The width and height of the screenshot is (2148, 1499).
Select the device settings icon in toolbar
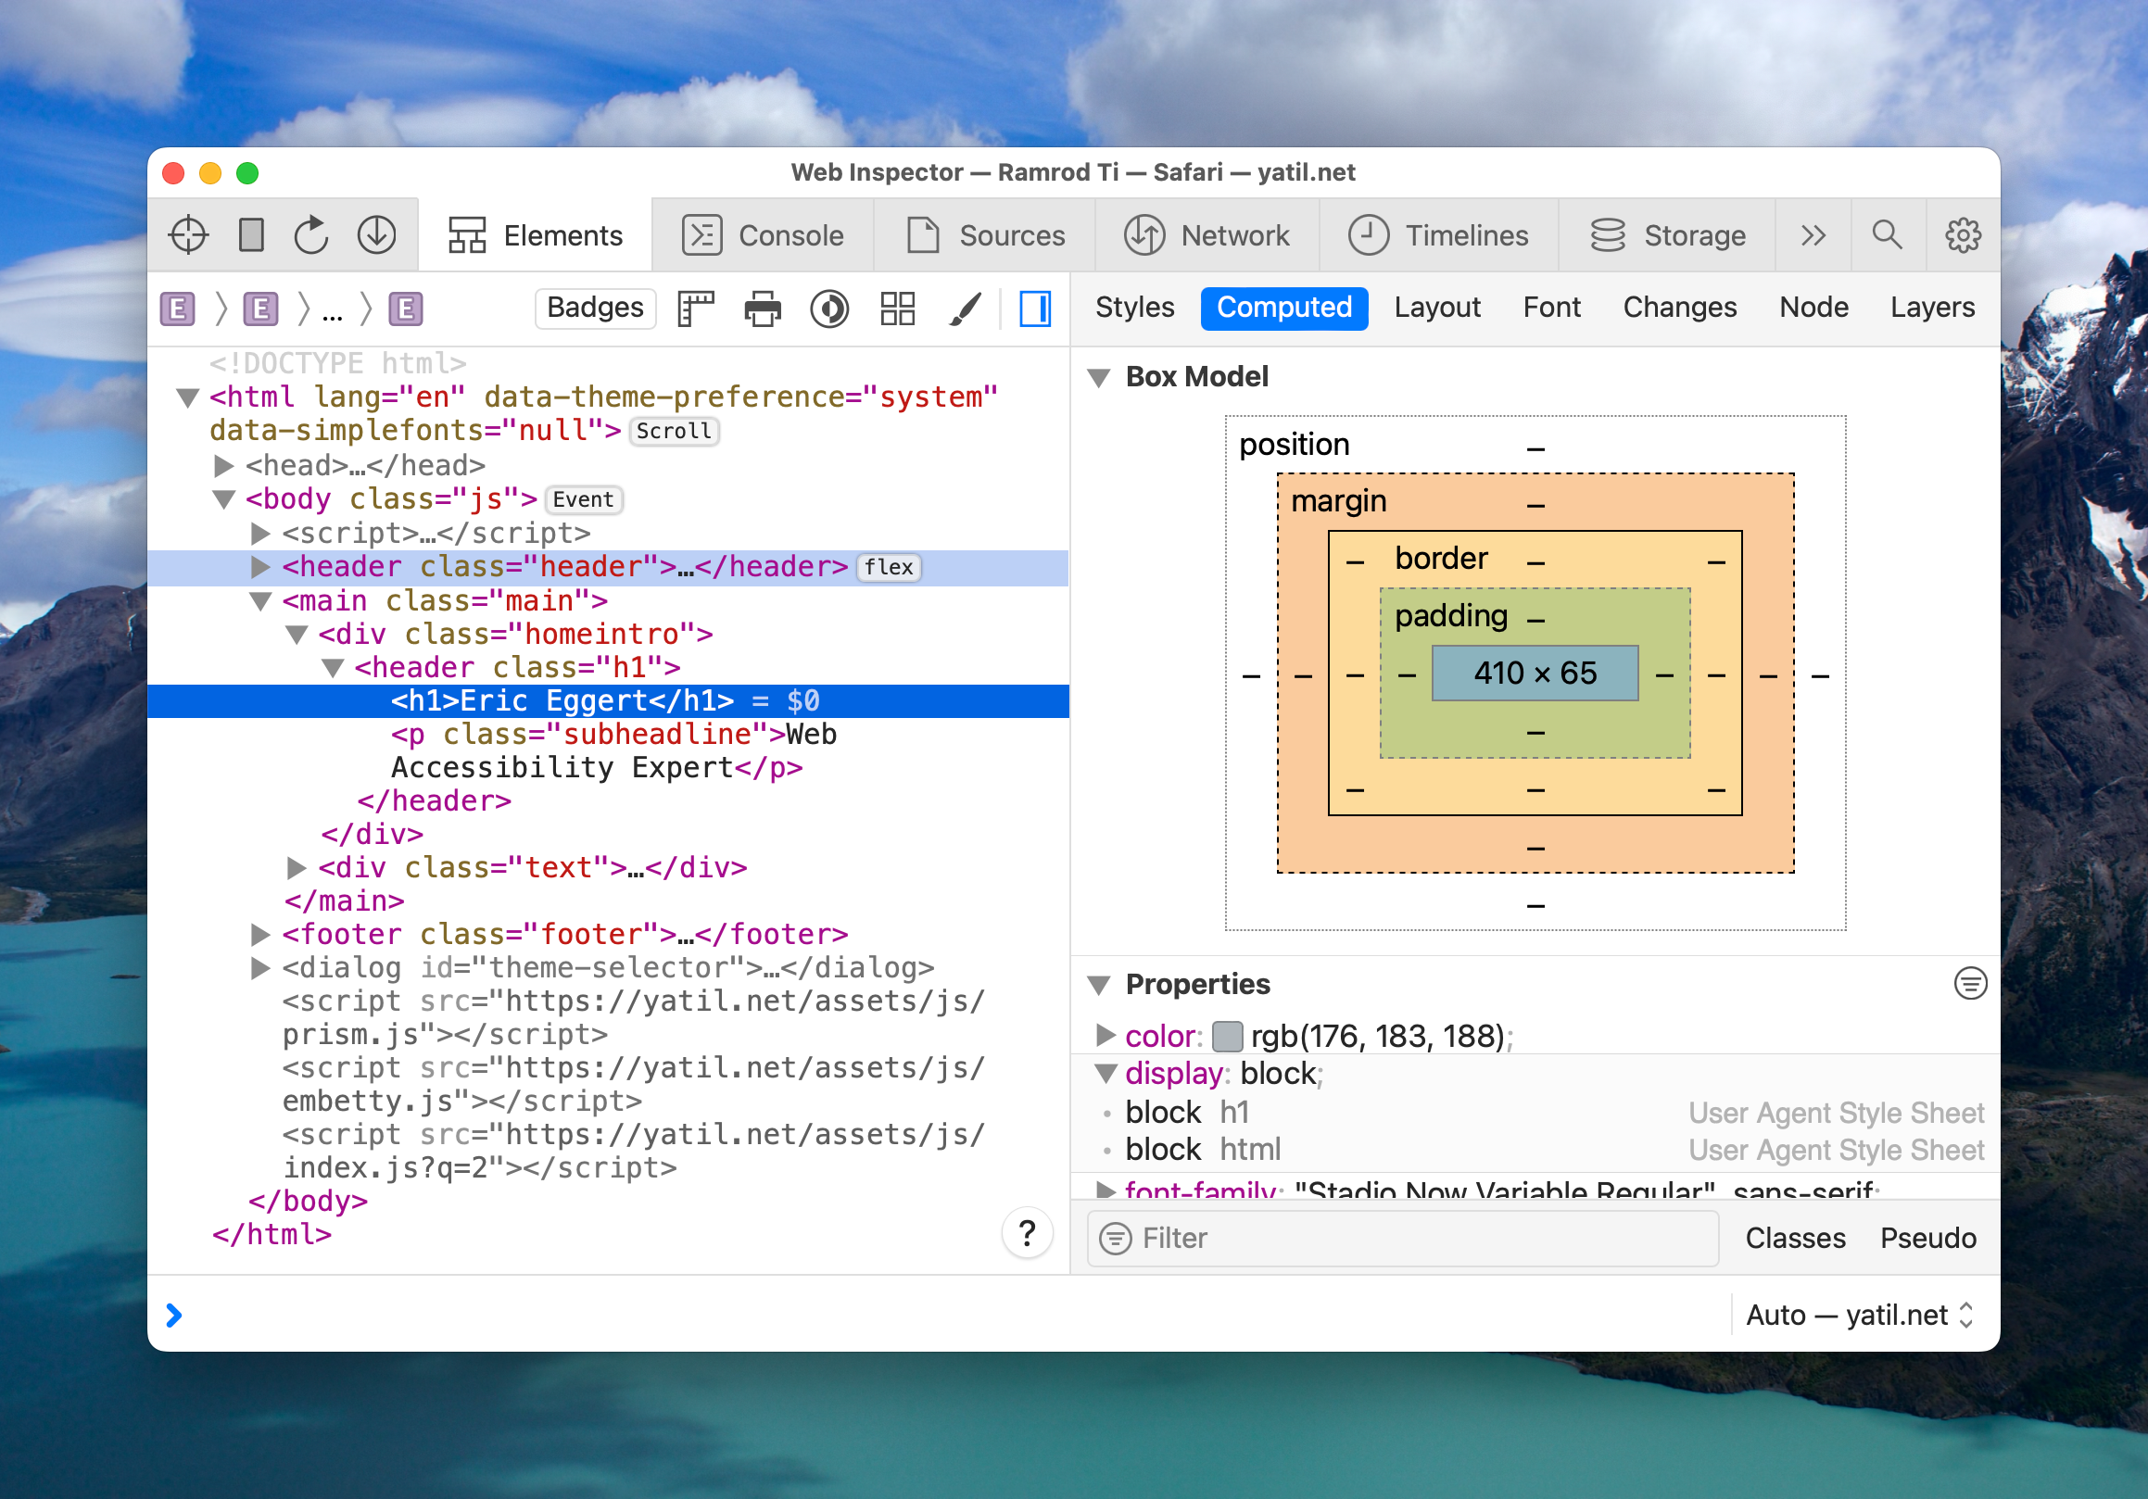[x=250, y=234]
